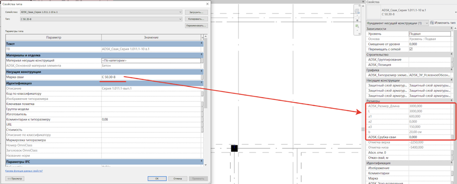
Task: Click scroll-down arrow of parameter table
Action: tap(206, 165)
